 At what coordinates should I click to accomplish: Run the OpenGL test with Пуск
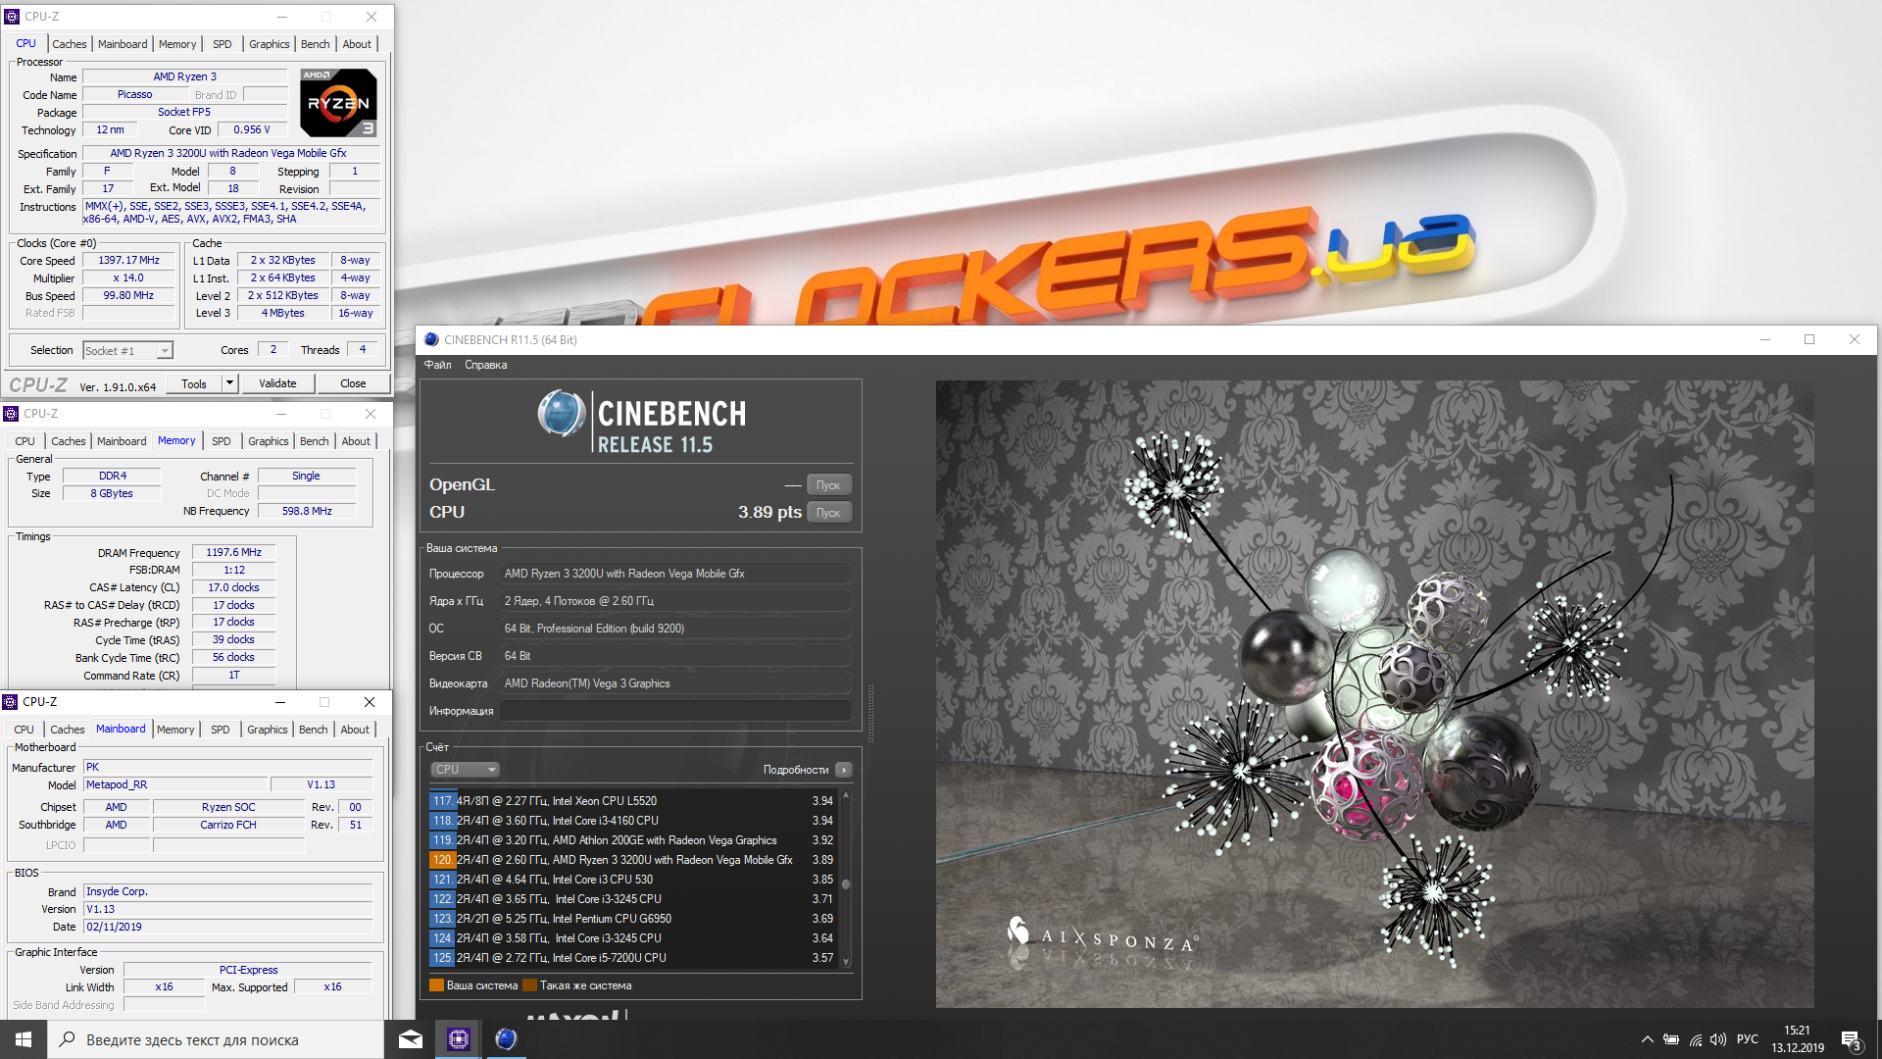click(828, 485)
